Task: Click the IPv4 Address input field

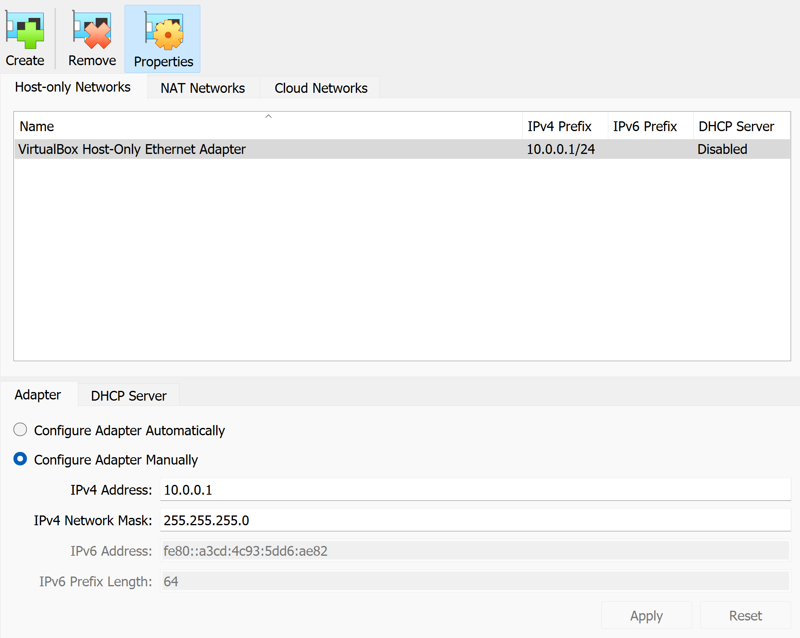Action: (474, 490)
